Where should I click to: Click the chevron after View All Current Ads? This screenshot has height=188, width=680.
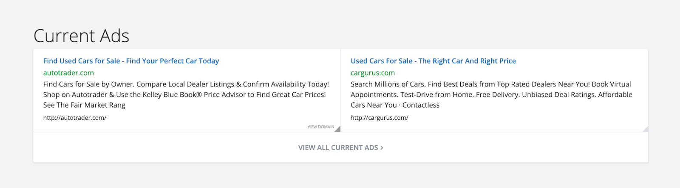(382, 148)
